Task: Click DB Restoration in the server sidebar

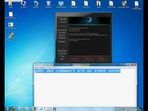Action: click(x=62, y=38)
